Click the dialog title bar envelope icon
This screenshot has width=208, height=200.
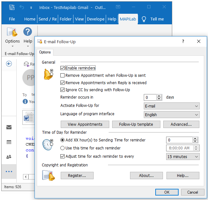[x=40, y=42]
